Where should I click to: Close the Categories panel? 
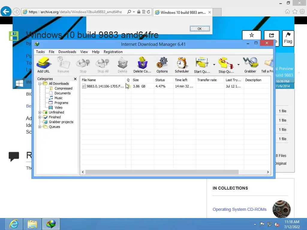(75, 79)
